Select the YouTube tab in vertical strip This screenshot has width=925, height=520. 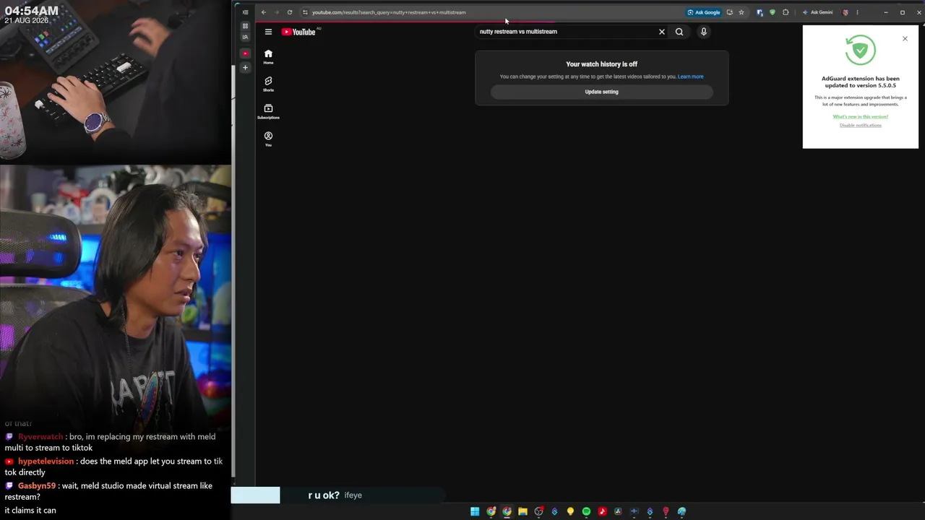pos(245,53)
